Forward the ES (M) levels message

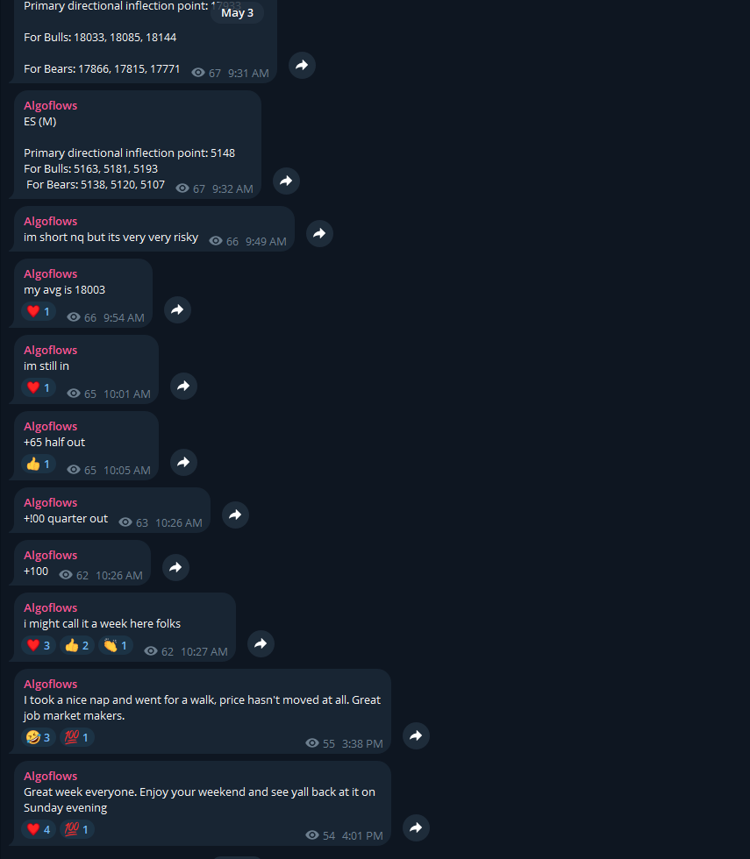286,181
